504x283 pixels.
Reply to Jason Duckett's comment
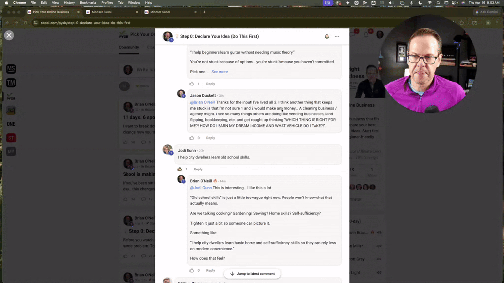(x=210, y=138)
